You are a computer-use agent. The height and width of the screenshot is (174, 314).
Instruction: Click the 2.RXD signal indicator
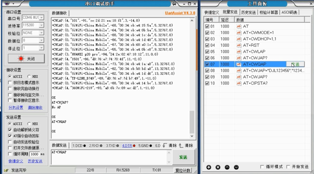[x=96, y=146]
